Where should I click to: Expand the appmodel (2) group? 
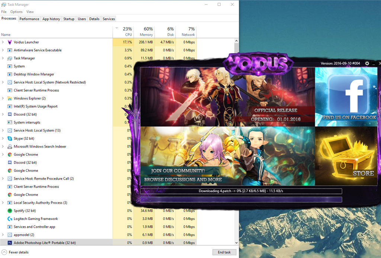tap(3, 235)
